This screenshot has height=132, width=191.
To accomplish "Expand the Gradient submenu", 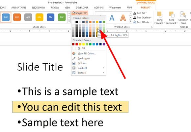I will pos(89,68).
